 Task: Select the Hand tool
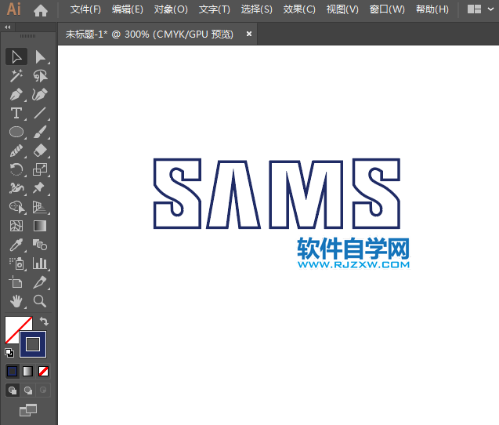[16, 301]
